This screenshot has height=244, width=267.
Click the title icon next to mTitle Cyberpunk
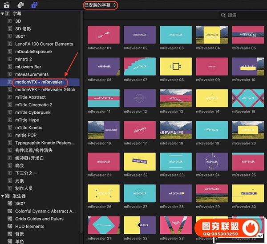point(10,112)
